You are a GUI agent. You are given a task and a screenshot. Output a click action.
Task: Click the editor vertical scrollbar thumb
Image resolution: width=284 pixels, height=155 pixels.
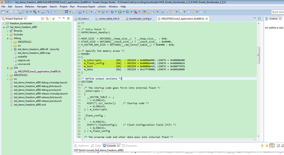click(258, 55)
